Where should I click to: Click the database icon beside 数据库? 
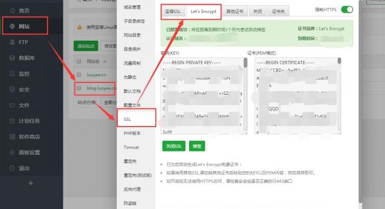(x=12, y=58)
